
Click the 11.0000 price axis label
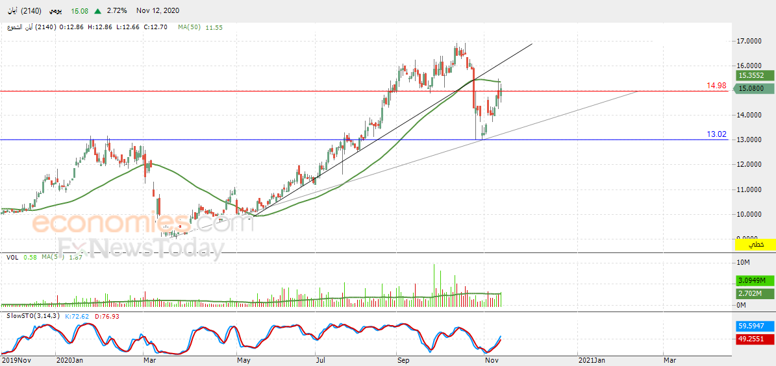click(750, 189)
